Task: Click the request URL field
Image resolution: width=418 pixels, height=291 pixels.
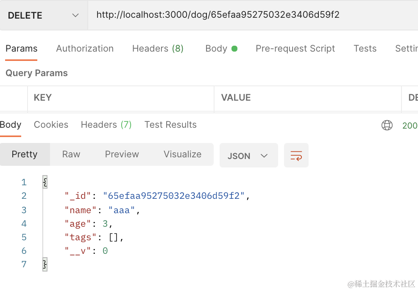Action: click(250, 15)
